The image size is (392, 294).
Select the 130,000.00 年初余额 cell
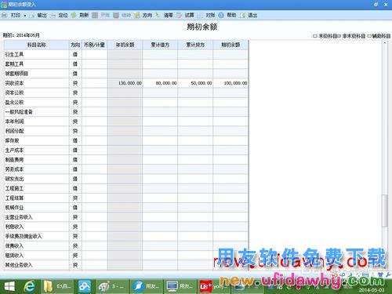125,83
